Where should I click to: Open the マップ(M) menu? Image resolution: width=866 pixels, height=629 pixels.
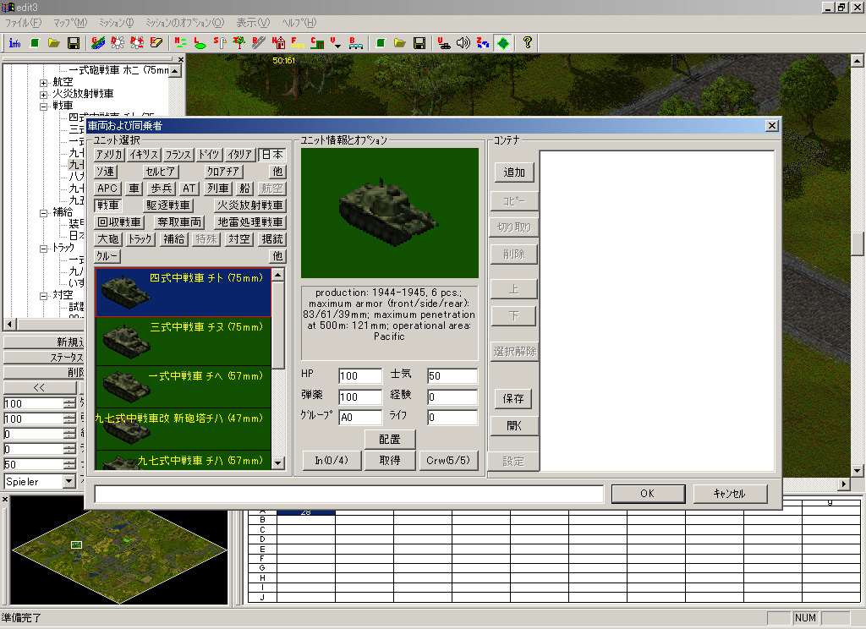click(x=70, y=23)
